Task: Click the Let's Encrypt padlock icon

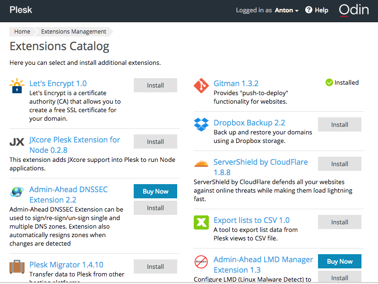Action: (17, 86)
